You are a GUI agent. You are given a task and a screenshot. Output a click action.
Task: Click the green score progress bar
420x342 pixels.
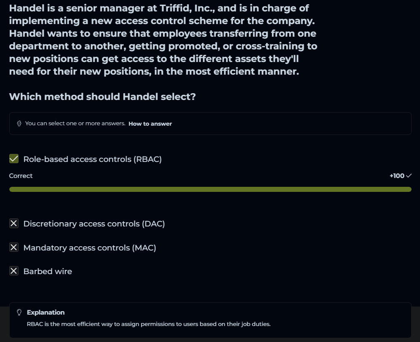tap(210, 189)
